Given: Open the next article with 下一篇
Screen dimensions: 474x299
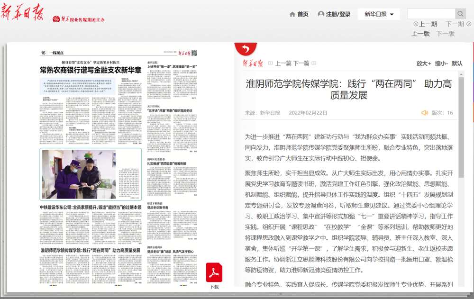Looking at the screenshot, I should [301, 63].
